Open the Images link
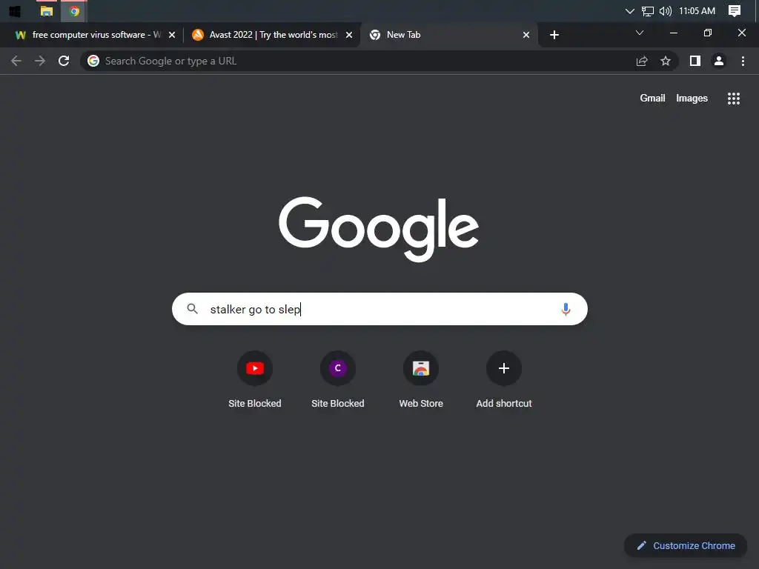This screenshot has width=759, height=569. coord(692,99)
